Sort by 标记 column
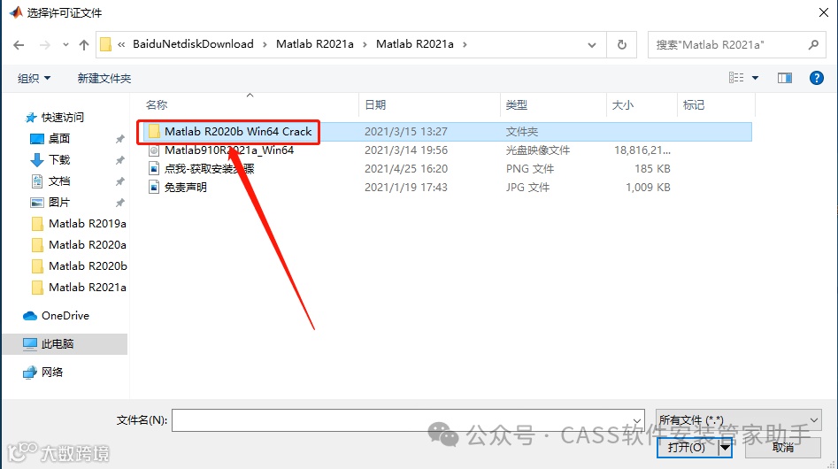This screenshot has width=838, height=469. tap(694, 105)
